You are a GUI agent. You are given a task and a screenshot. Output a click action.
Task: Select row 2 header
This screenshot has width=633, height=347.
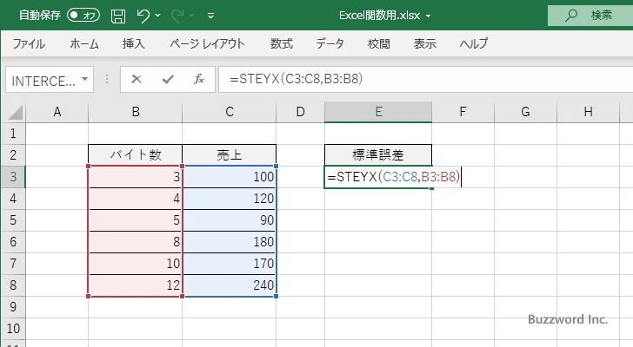point(13,155)
